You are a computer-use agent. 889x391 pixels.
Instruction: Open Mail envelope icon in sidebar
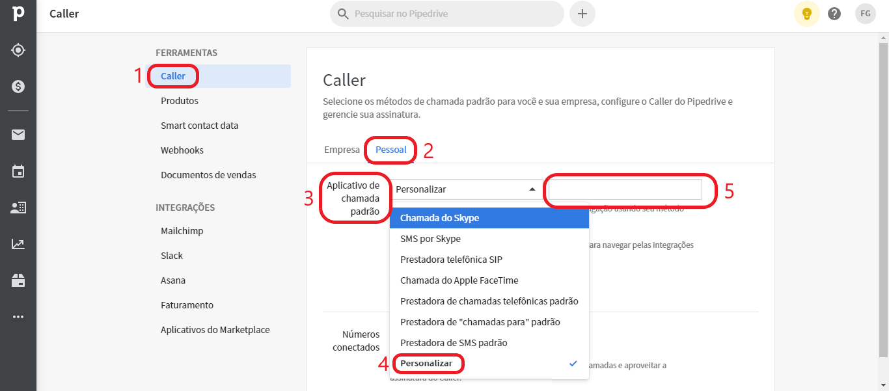pyautogui.click(x=18, y=135)
